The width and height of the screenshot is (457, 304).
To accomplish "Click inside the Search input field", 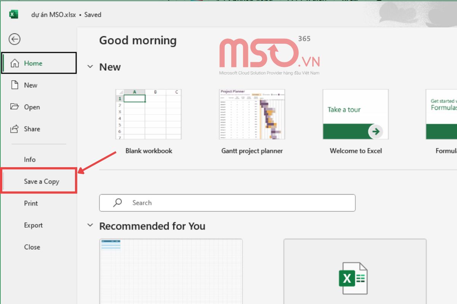I will (227, 203).
